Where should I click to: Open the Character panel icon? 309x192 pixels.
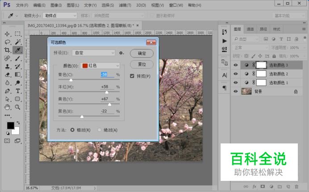pyautogui.click(x=224, y=75)
